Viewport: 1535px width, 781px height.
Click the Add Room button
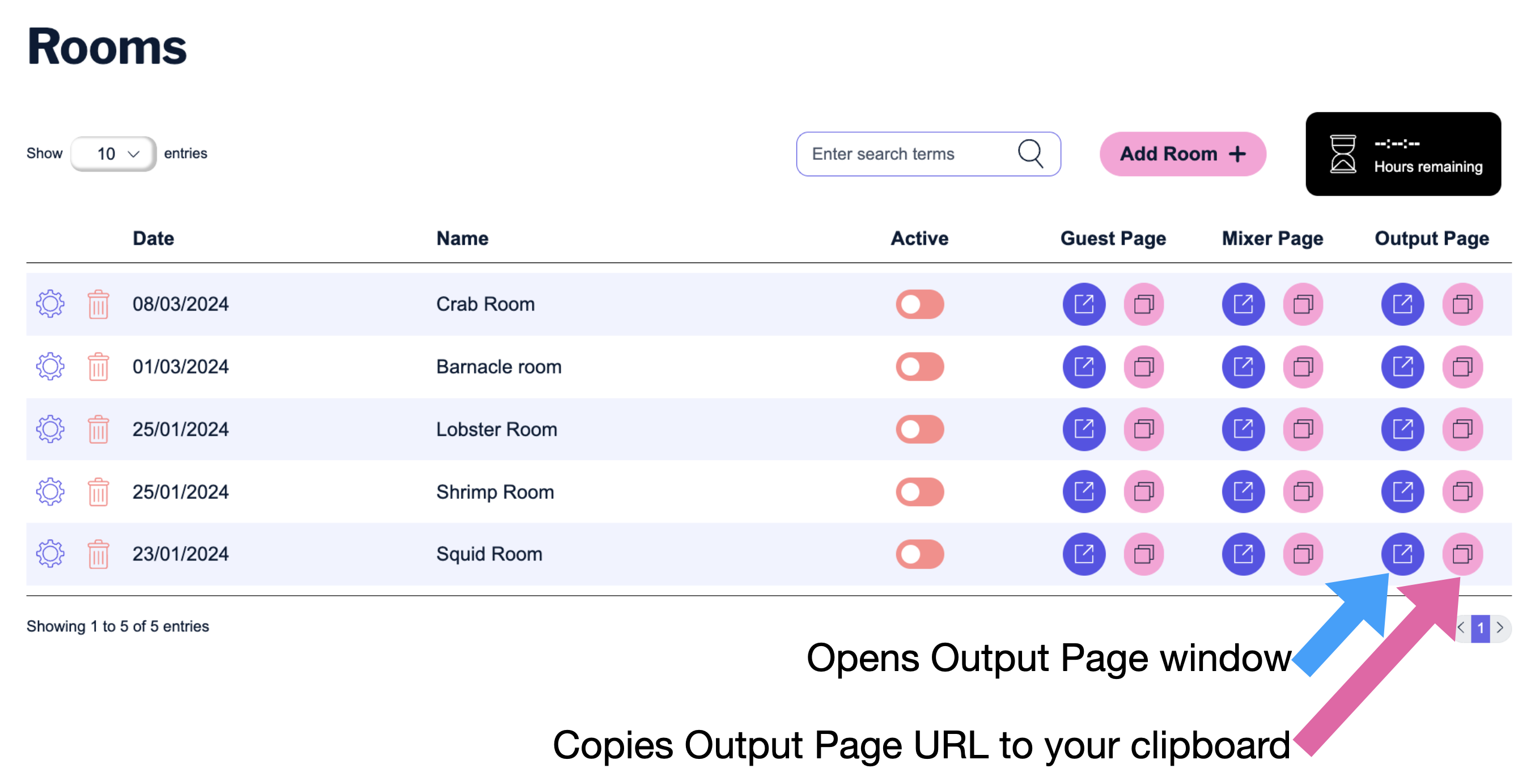tap(1183, 154)
